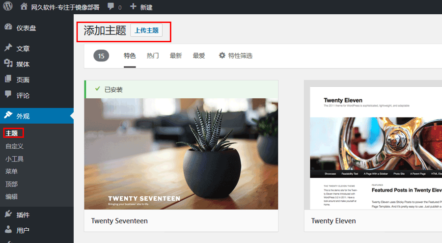Open 页面 pages in sidebar
The height and width of the screenshot is (243, 442).
pos(23,80)
